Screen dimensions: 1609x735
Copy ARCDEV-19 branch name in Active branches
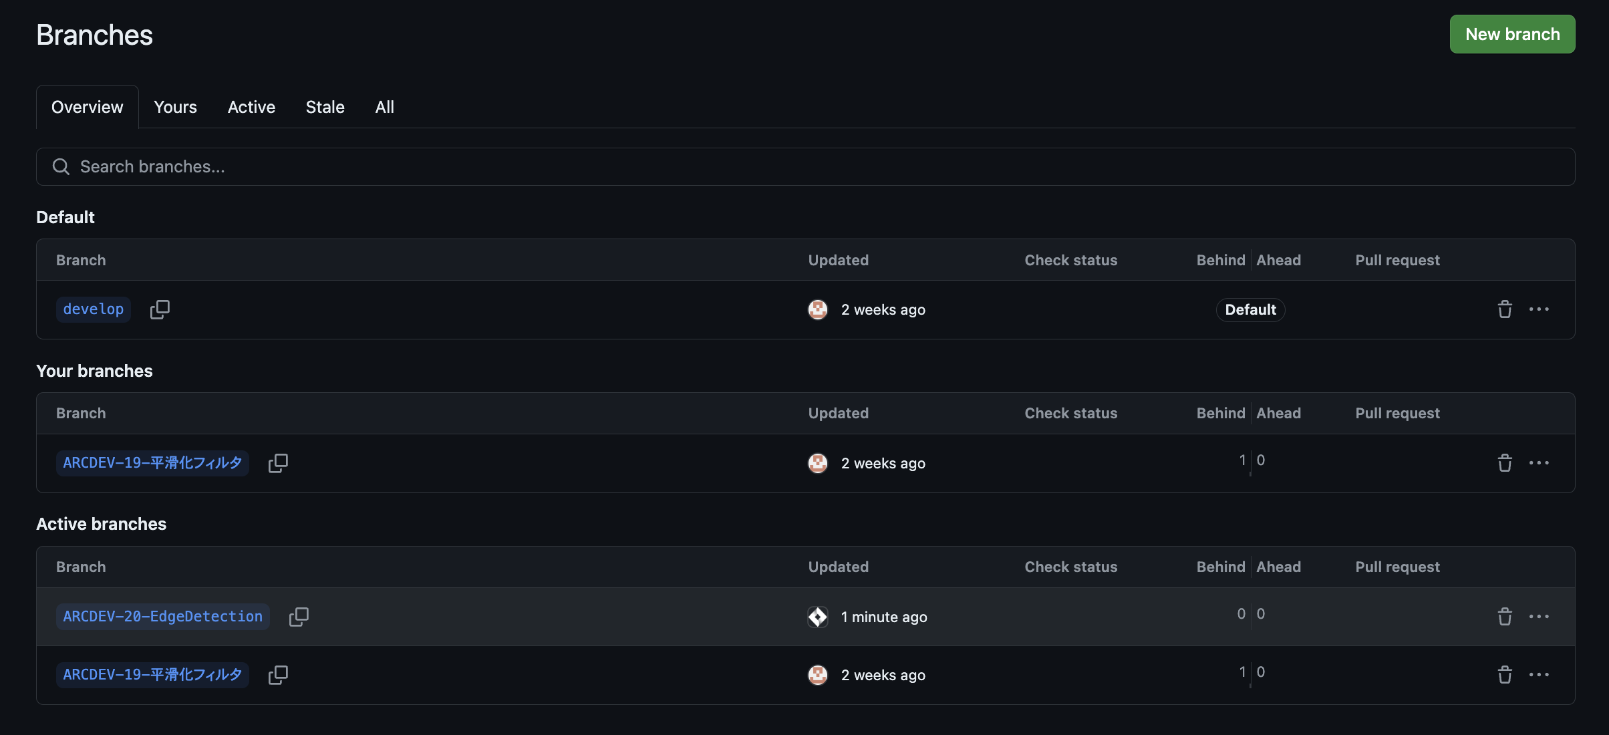(x=277, y=675)
